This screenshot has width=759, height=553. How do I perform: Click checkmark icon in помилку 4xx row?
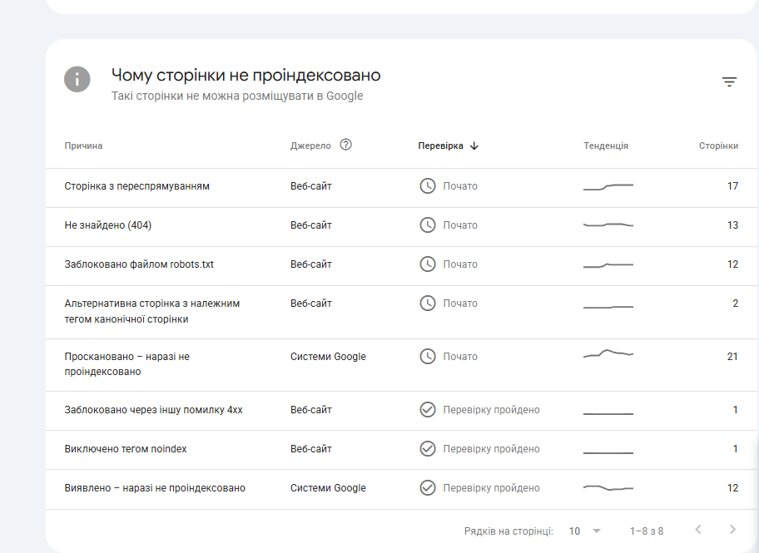tap(428, 410)
